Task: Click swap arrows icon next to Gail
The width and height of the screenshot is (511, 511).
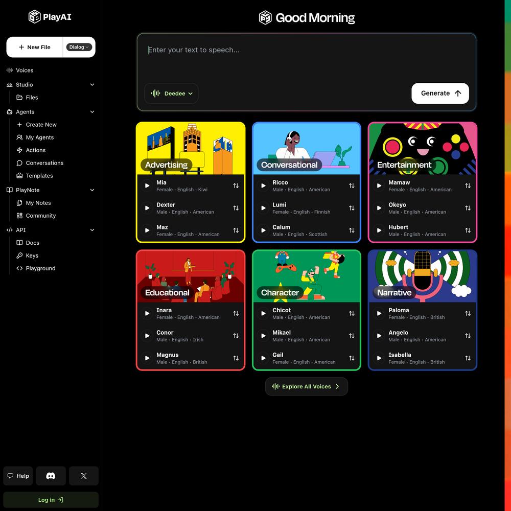Action: click(352, 358)
